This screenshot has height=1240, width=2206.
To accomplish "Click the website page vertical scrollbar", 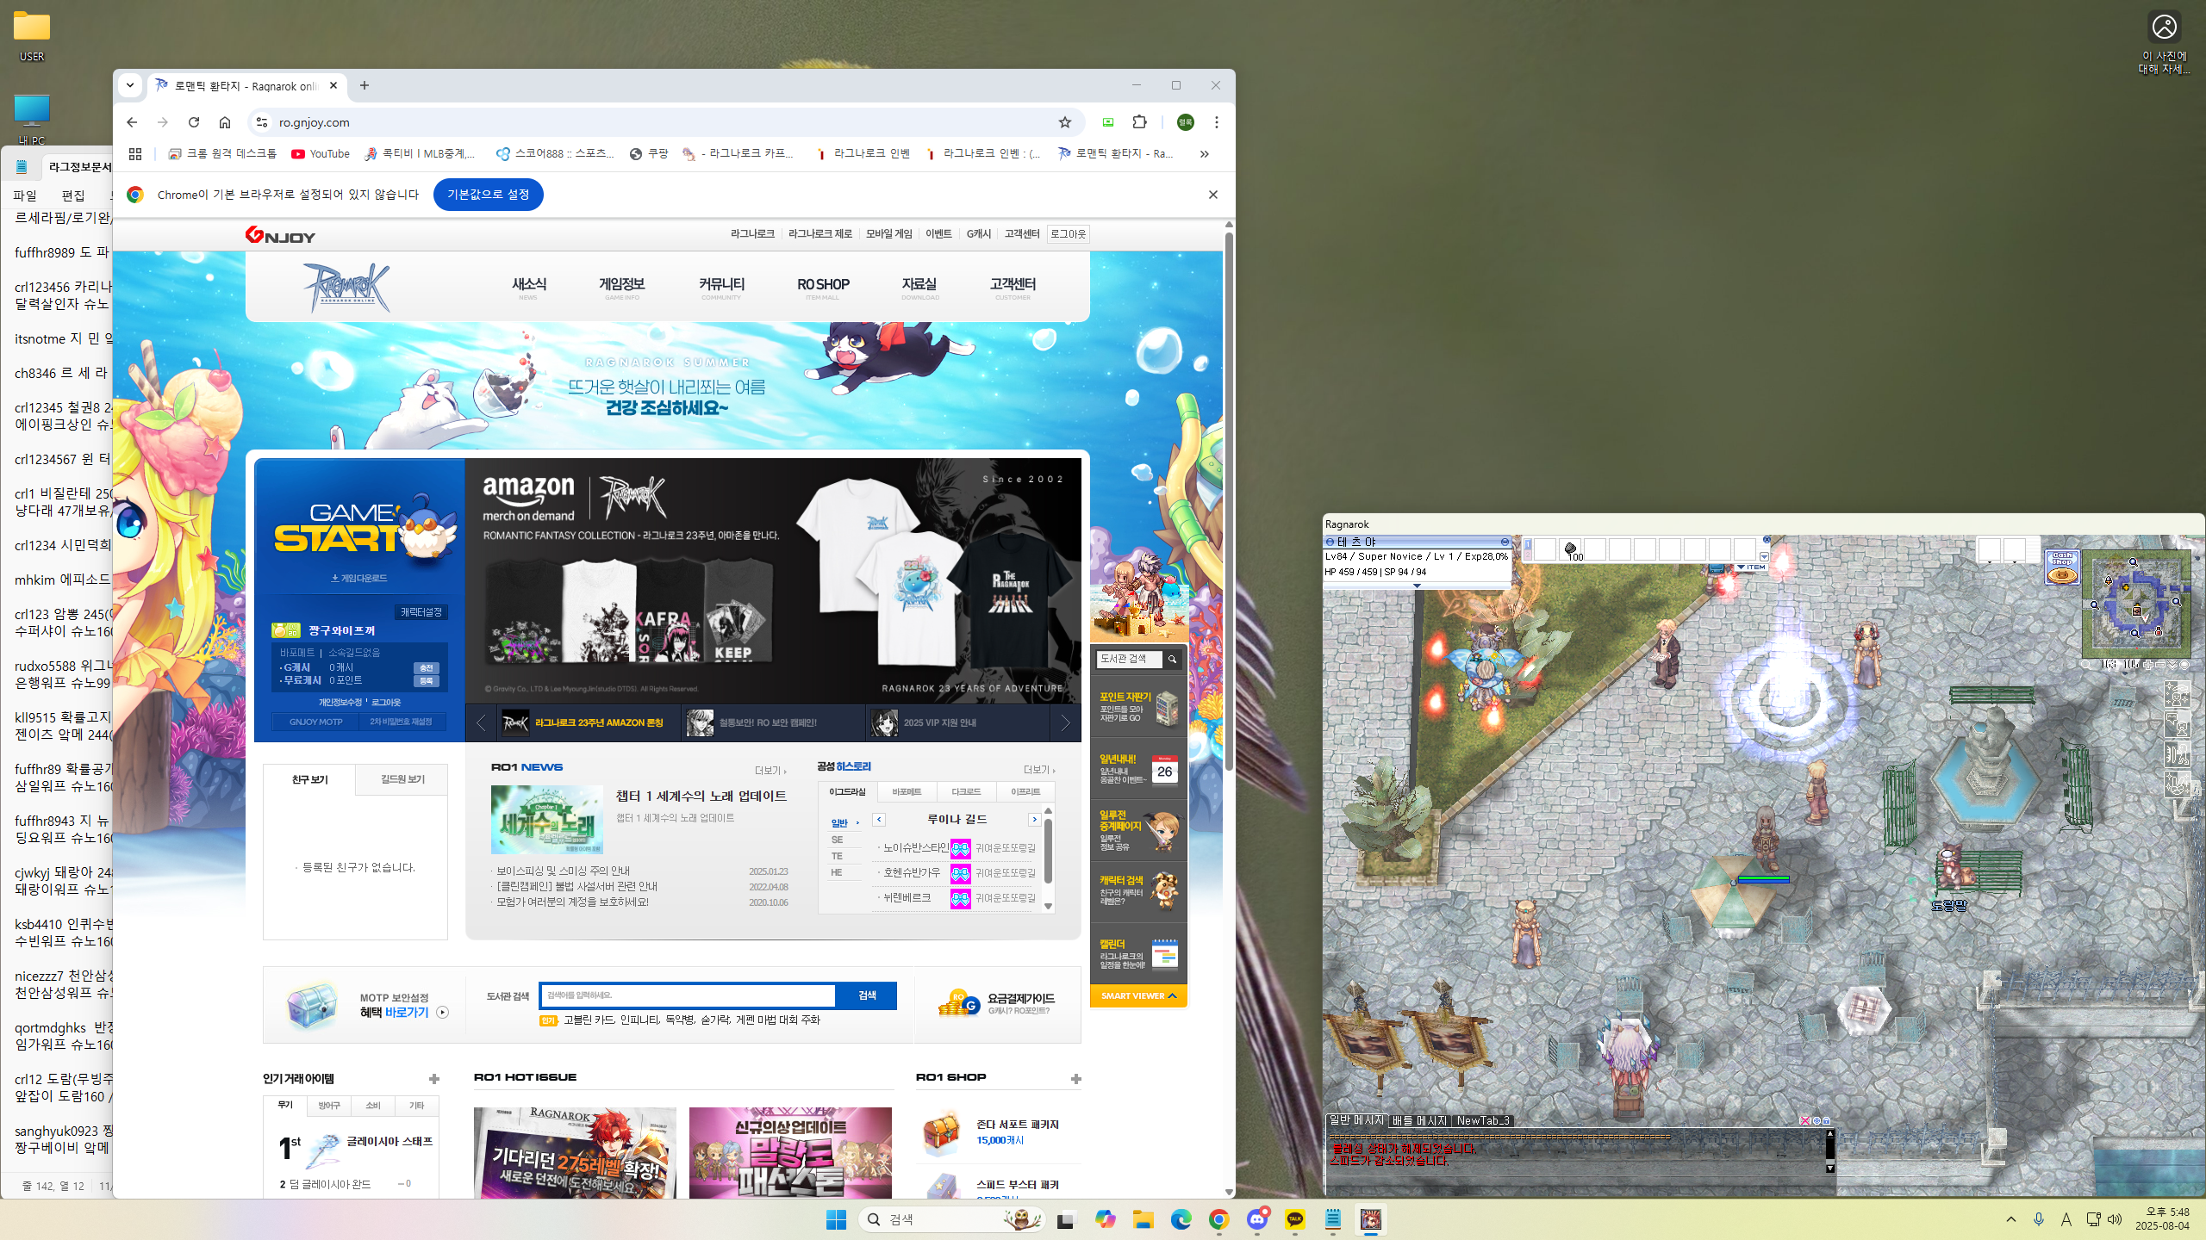I will [x=1229, y=499].
